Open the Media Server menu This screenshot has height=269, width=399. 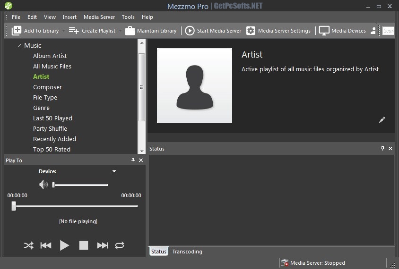(x=99, y=17)
